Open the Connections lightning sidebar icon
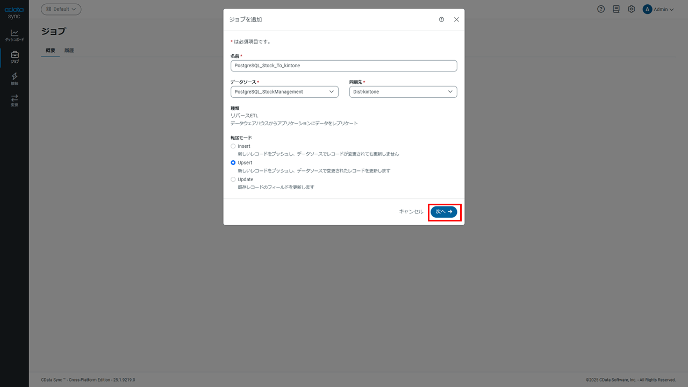Screen dimensions: 688x387 point(15,79)
